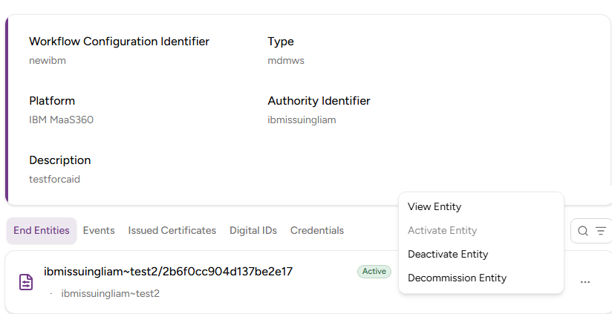This screenshot has width=612, height=314.
Task: Select the Authority Identifier value ibmissuingliam
Action: click(x=302, y=120)
